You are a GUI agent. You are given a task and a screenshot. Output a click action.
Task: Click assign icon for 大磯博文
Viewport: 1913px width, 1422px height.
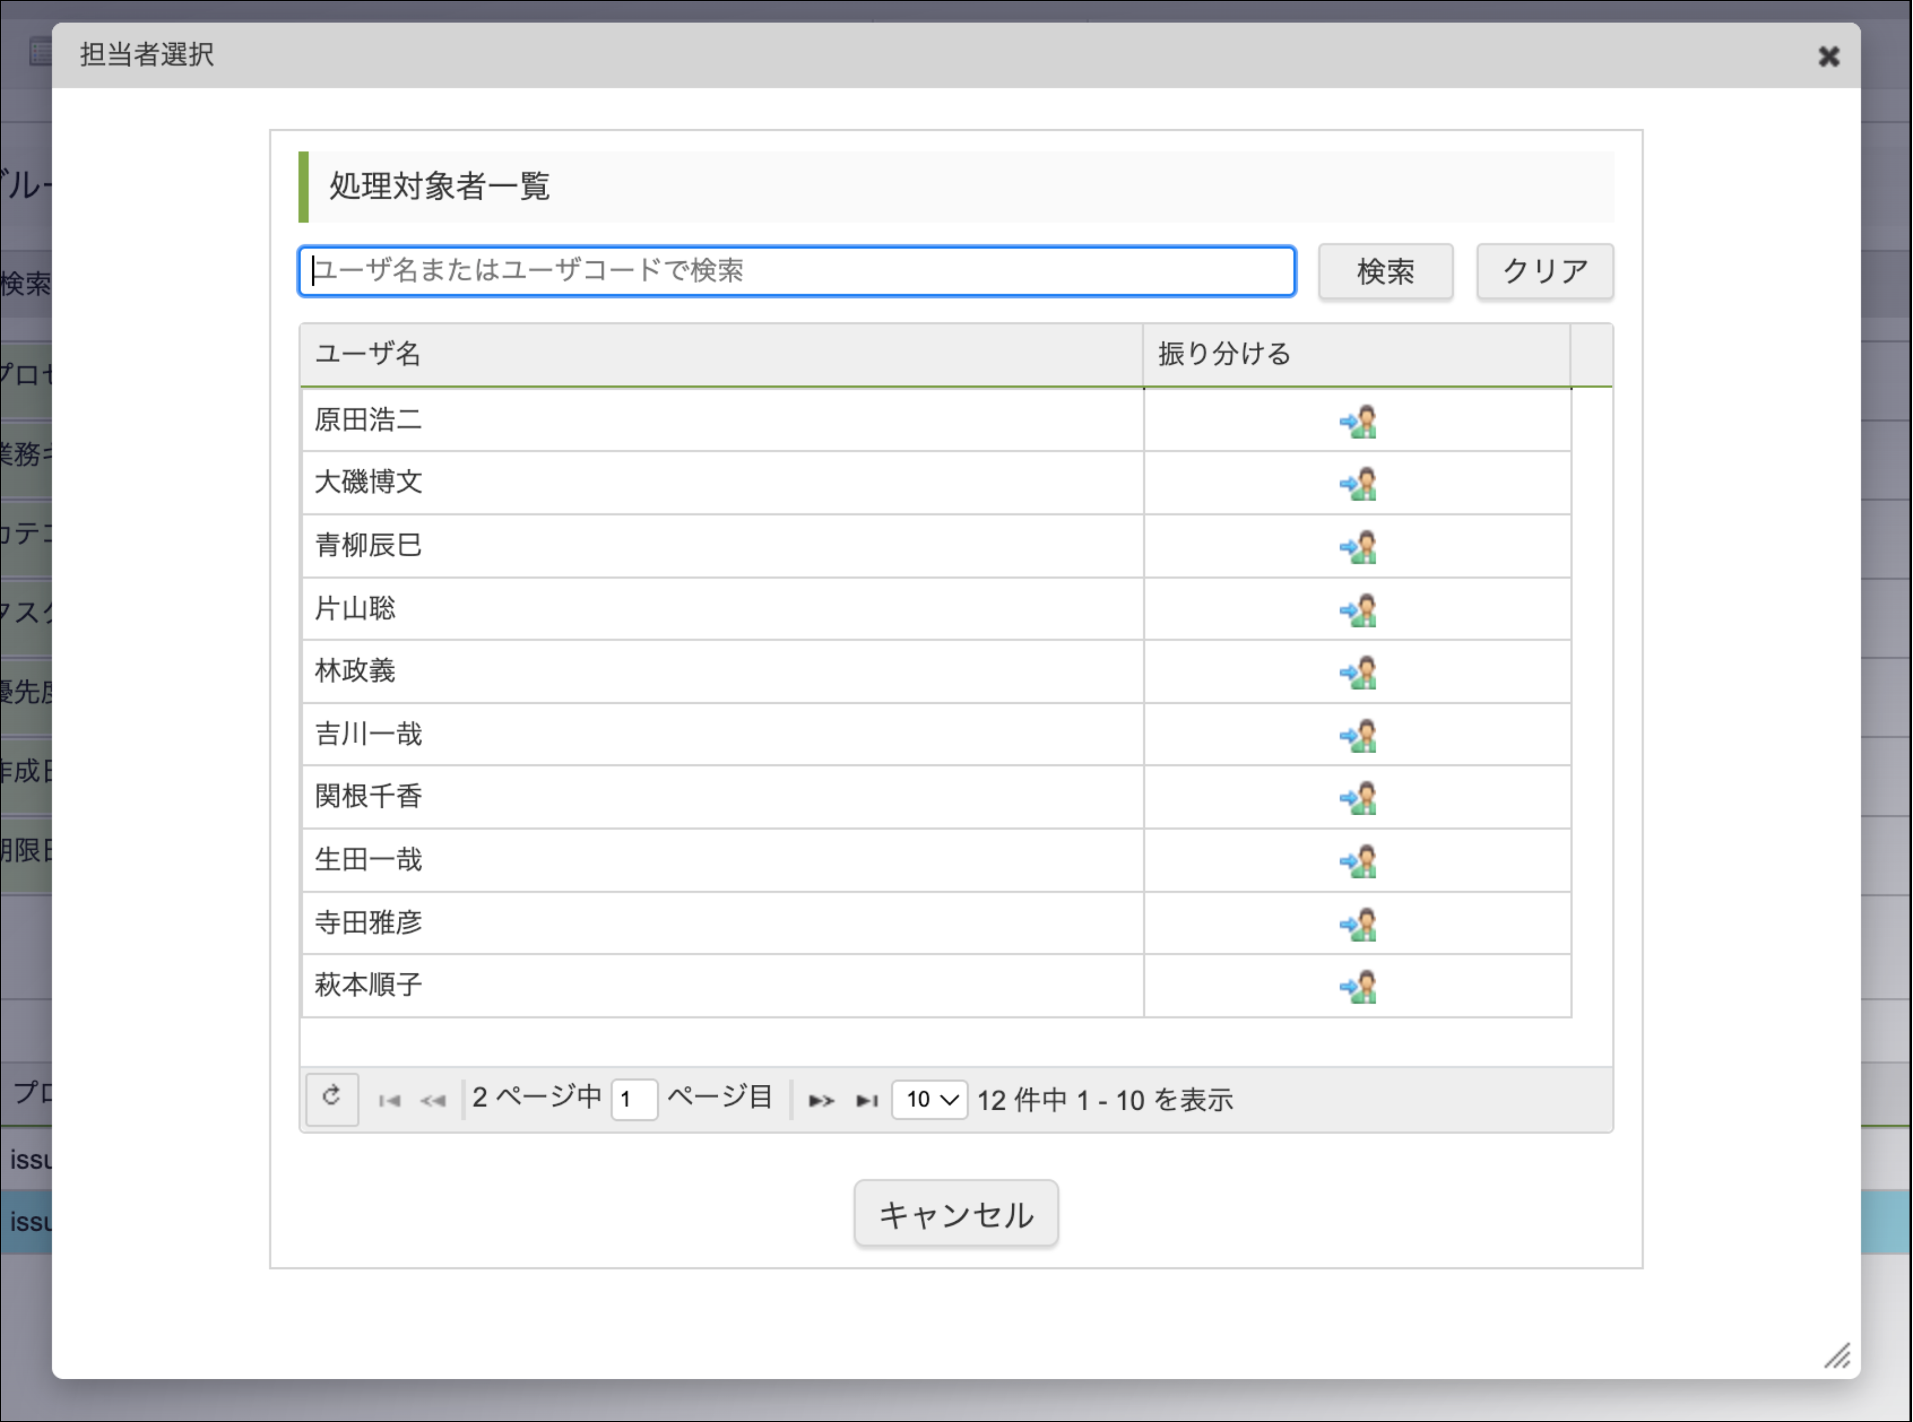click(1358, 483)
